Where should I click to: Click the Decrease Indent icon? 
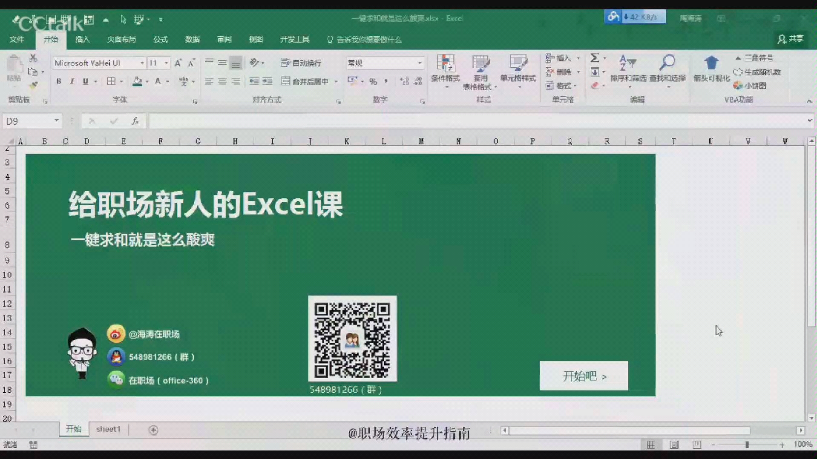tap(254, 81)
